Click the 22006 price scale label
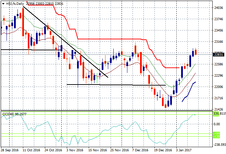The image size is (226, 154). (219, 87)
